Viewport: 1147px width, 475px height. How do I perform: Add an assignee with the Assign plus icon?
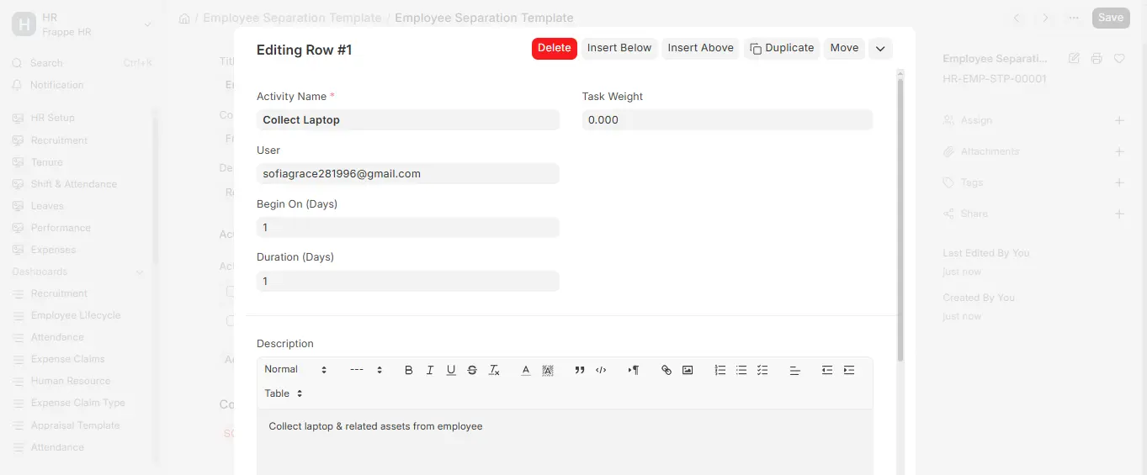click(x=1119, y=120)
